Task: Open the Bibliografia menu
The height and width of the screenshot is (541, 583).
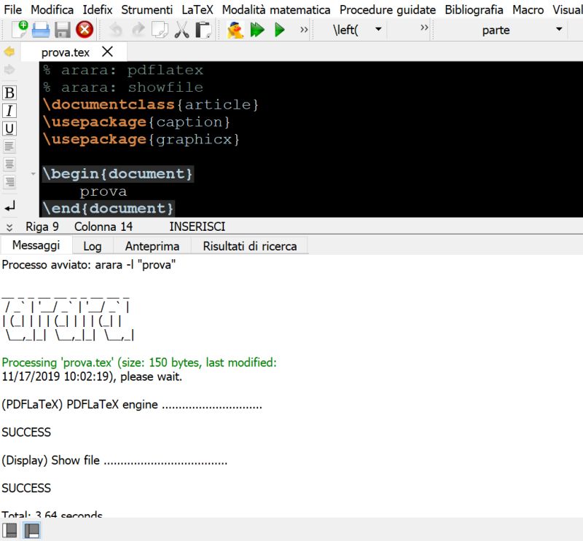Action: click(474, 9)
